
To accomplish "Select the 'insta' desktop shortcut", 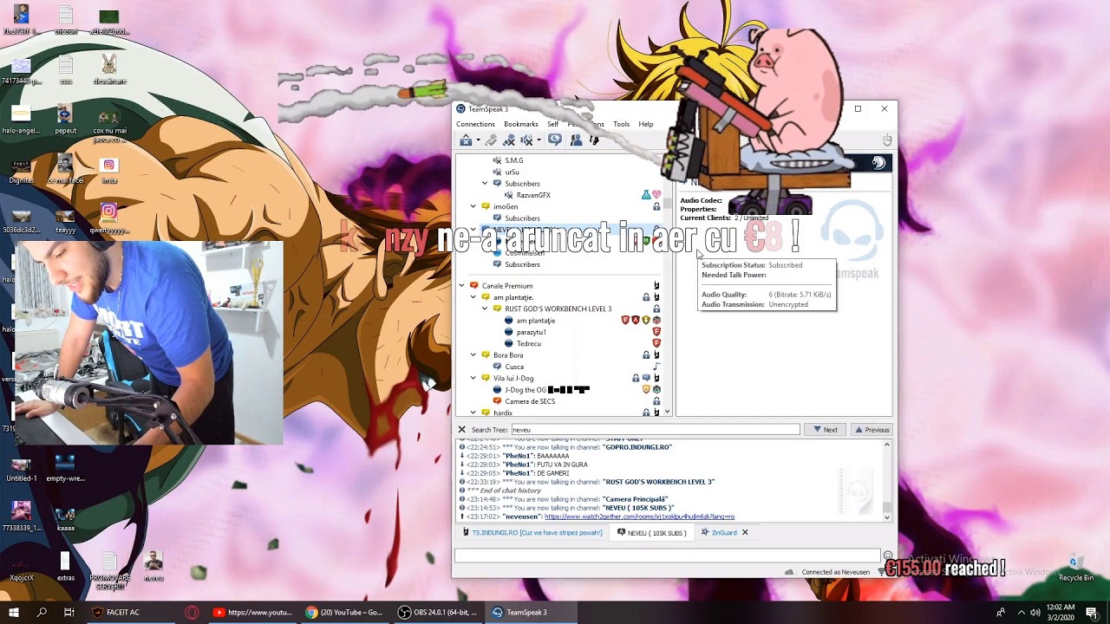I will coord(108,170).
